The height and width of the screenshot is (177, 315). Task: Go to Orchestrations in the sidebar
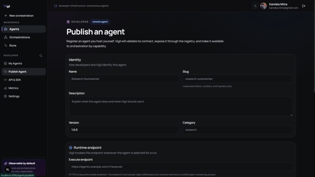(x=24, y=38)
